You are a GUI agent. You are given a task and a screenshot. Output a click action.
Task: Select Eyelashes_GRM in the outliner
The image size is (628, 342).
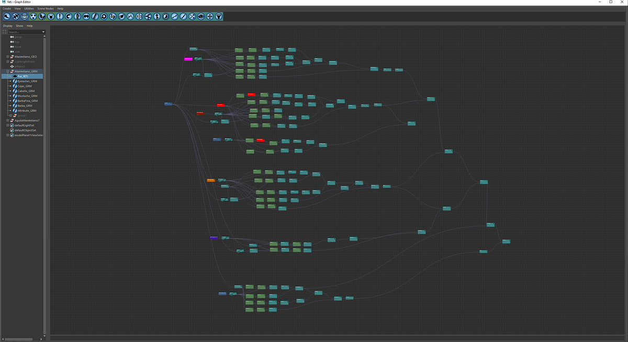[x=27, y=81]
